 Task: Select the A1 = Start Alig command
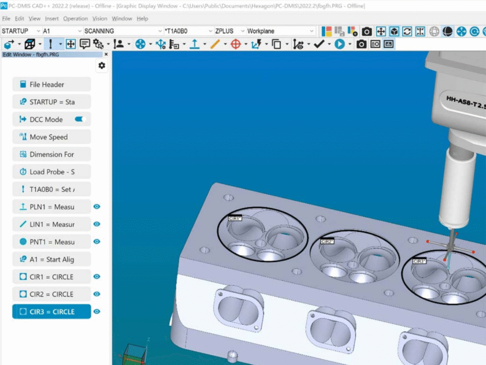click(x=52, y=259)
